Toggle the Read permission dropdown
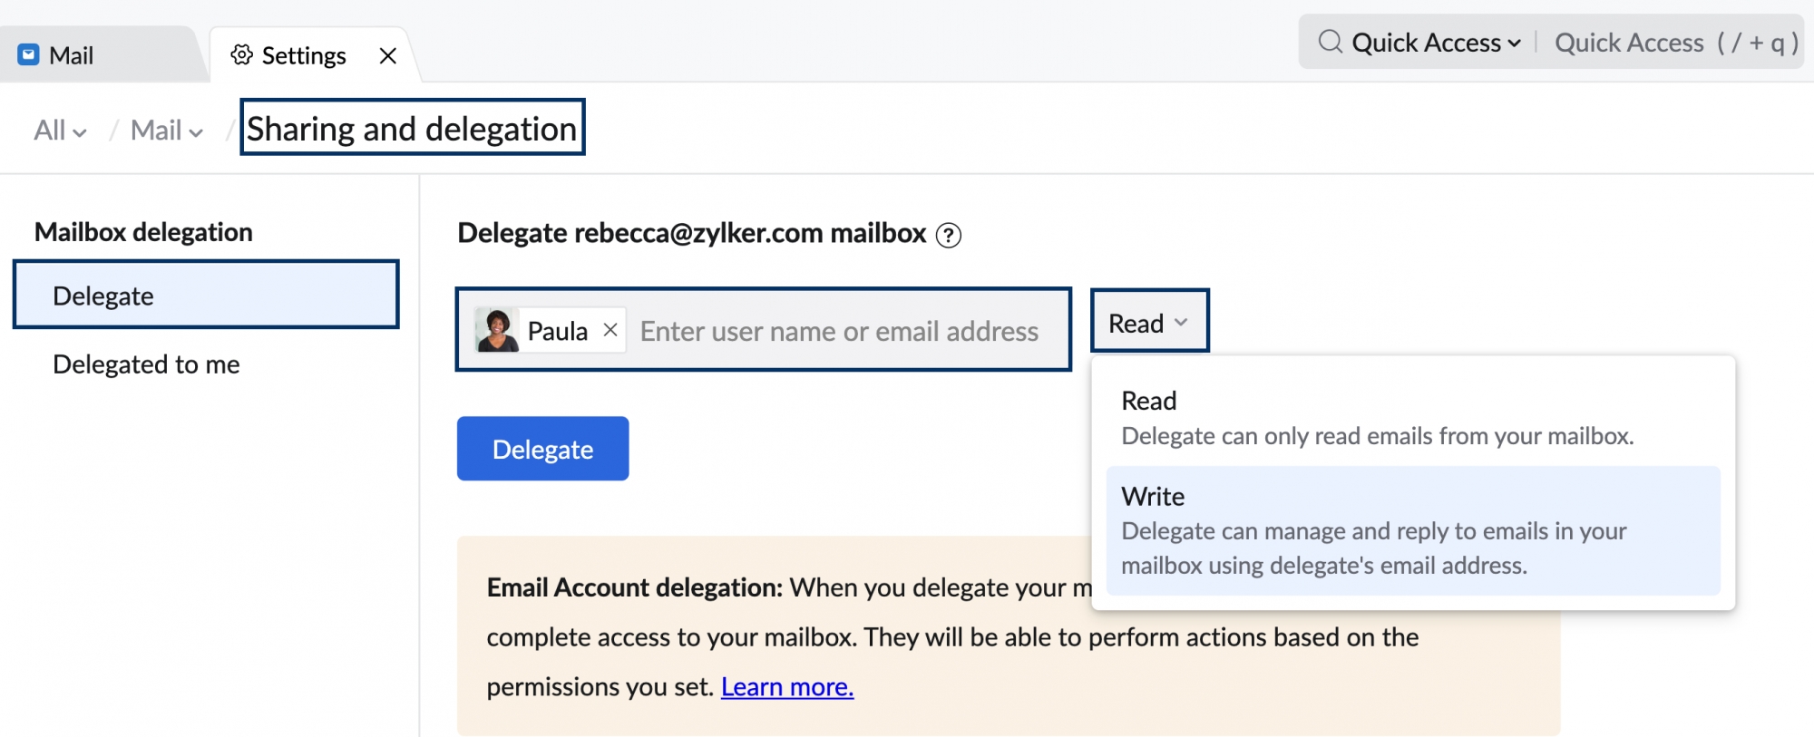The height and width of the screenshot is (737, 1814). tap(1148, 323)
